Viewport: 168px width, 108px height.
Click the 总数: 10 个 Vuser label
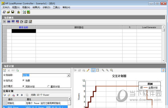40,95
